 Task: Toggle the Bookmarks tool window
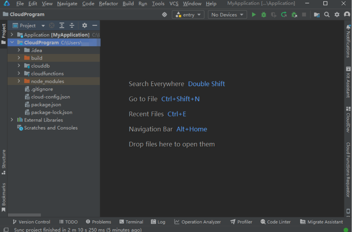click(3, 197)
